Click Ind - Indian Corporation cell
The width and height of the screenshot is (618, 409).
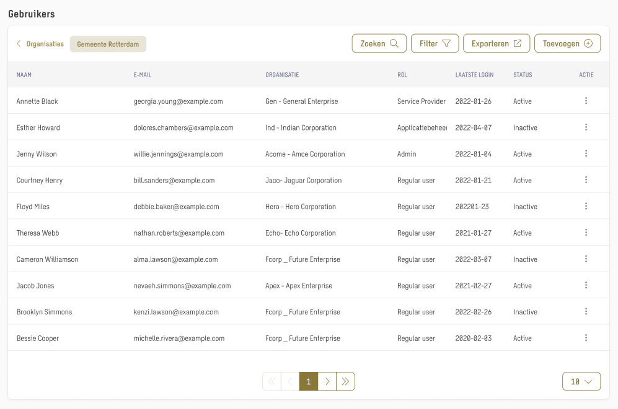tap(301, 127)
